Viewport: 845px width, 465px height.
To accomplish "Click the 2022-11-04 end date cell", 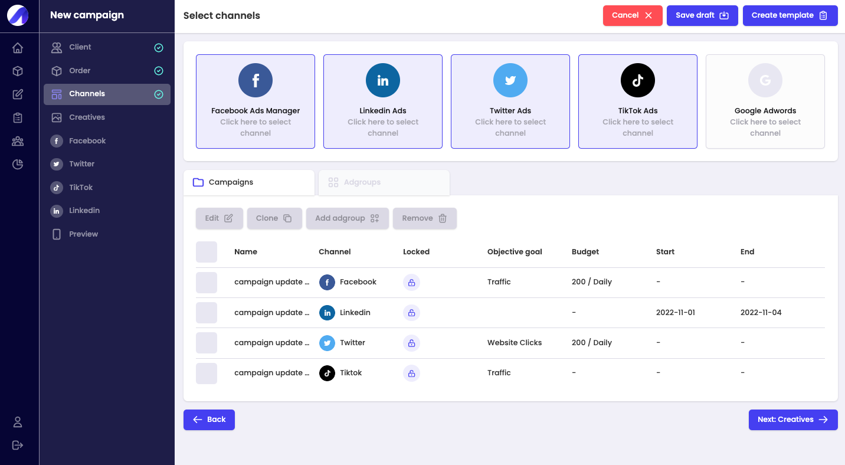I will [x=761, y=313].
